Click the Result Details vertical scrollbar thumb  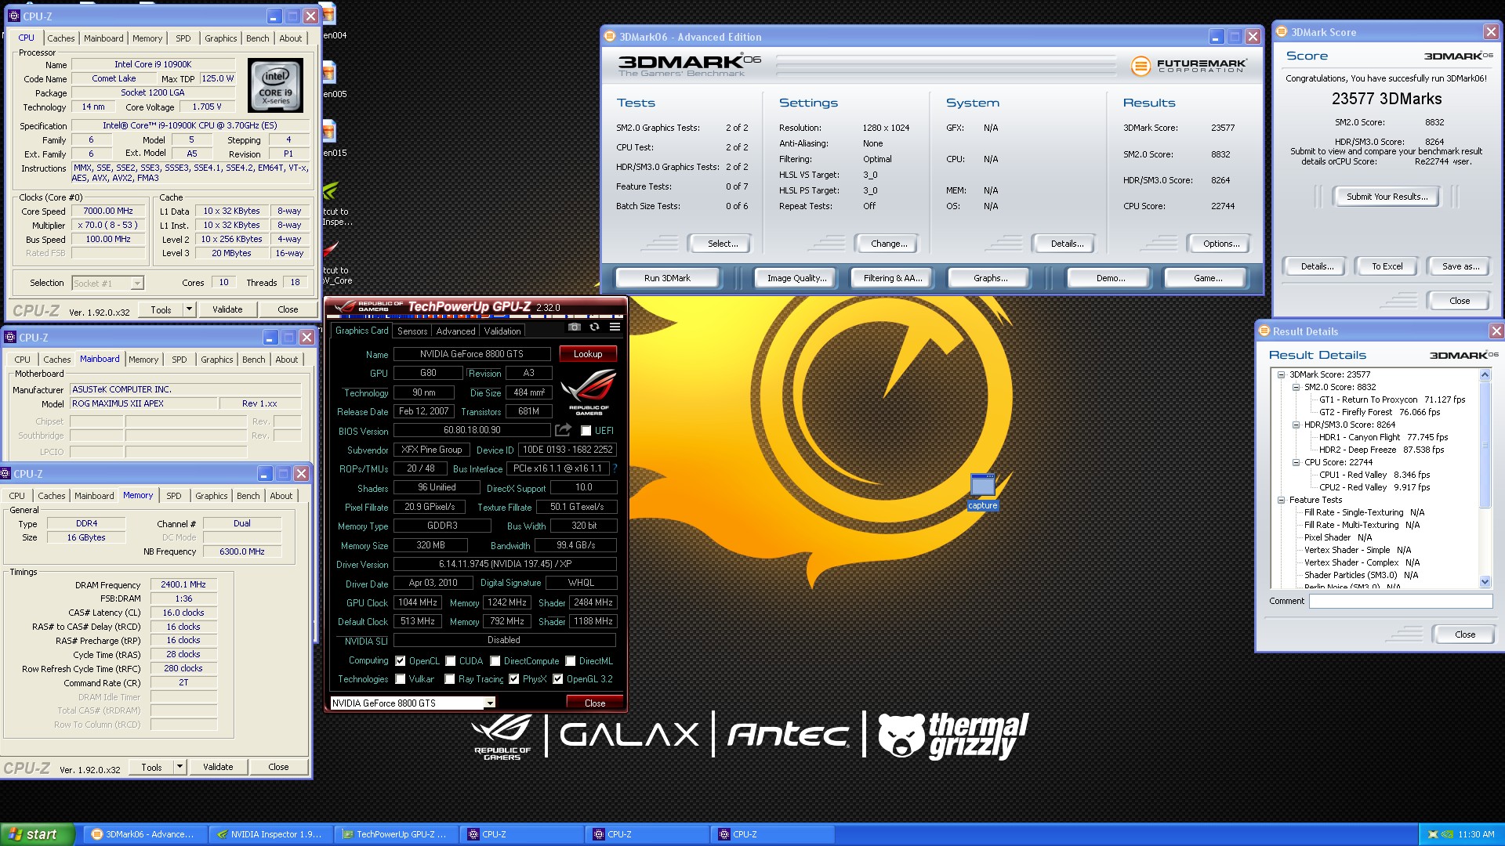click(1485, 444)
